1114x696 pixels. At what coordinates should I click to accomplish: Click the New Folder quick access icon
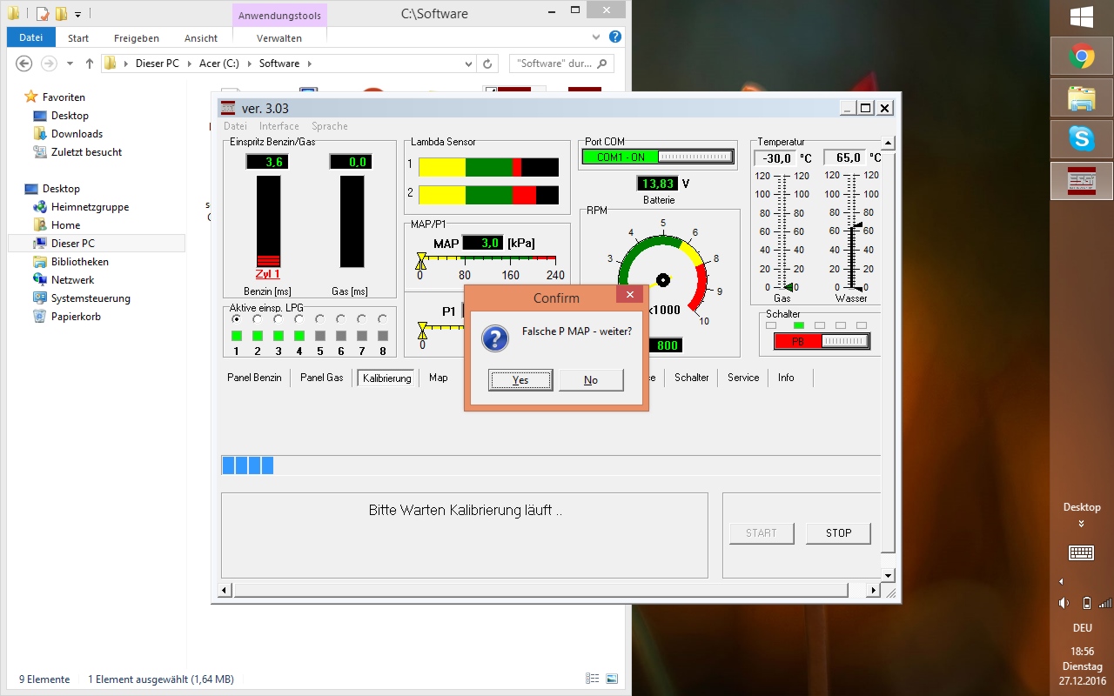pos(61,14)
